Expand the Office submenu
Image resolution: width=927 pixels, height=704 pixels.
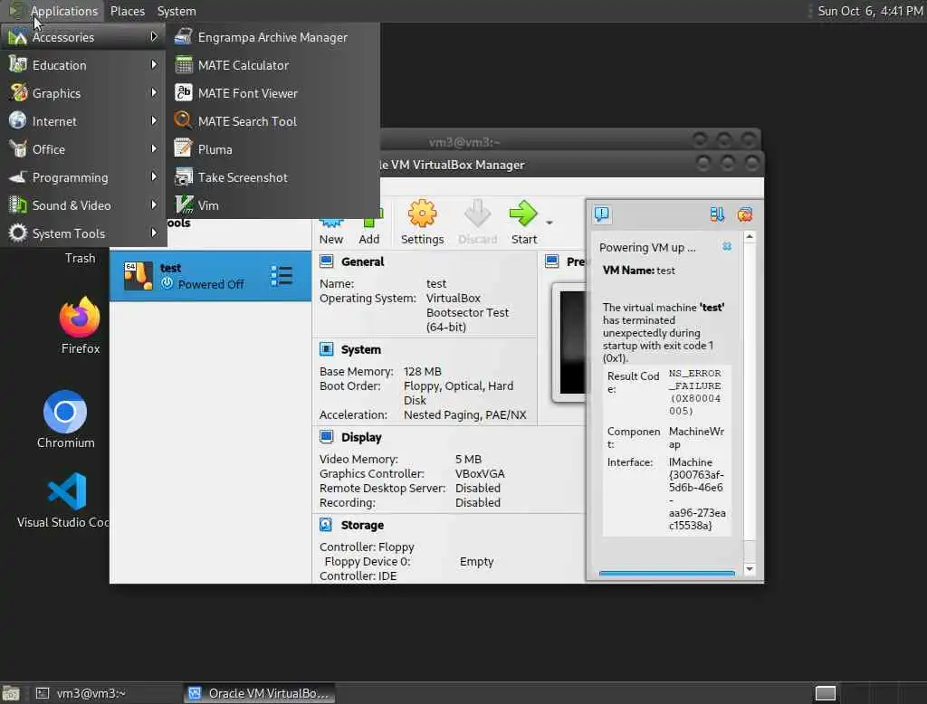coord(83,149)
